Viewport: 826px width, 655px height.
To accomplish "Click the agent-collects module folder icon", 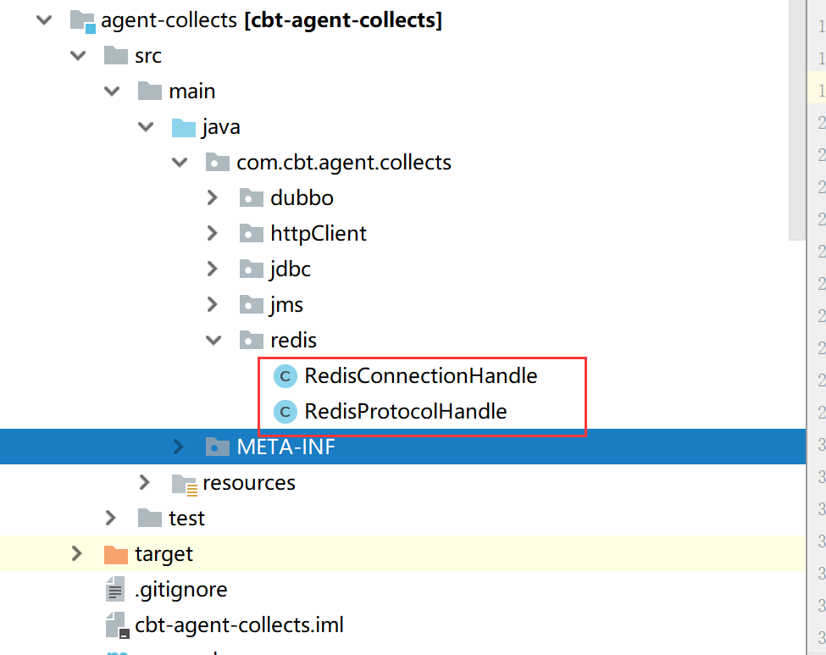I will click(x=82, y=20).
